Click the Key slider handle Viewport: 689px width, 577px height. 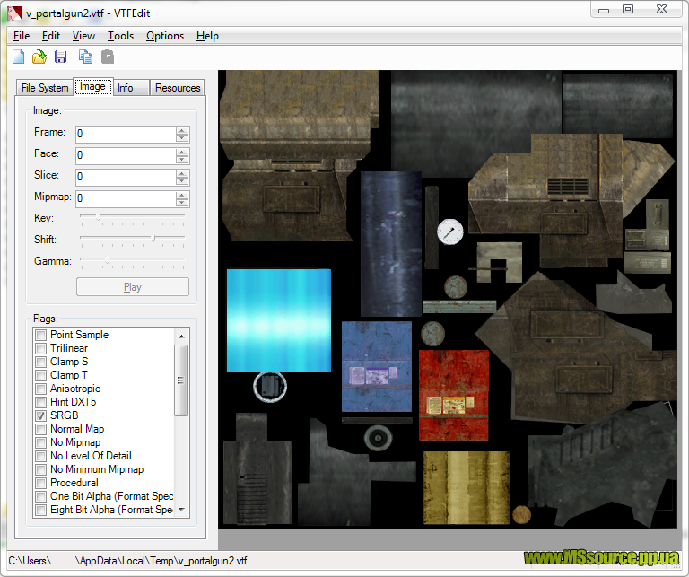tap(99, 216)
